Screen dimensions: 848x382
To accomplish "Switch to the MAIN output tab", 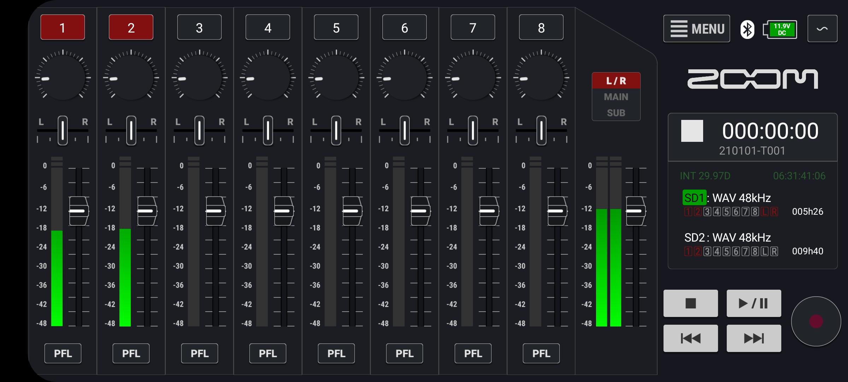I will tap(616, 97).
